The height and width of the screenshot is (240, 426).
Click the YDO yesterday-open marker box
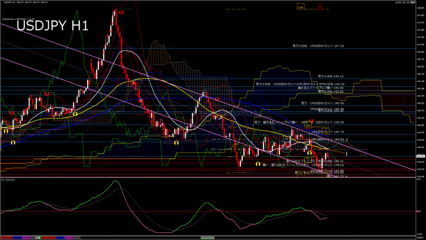(286, 149)
